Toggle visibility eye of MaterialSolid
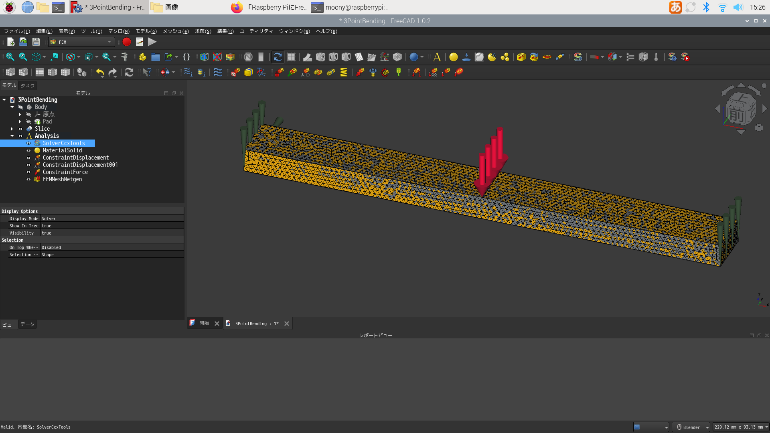This screenshot has height=433, width=770. 28,150
